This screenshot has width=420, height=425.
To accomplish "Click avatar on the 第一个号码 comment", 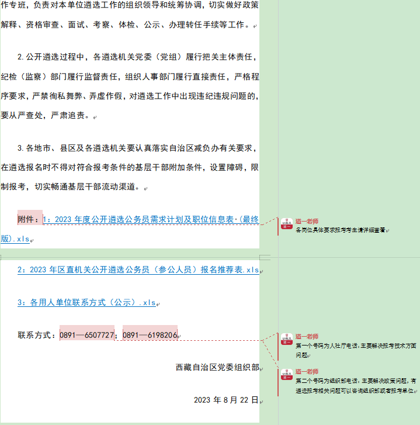I will (287, 339).
